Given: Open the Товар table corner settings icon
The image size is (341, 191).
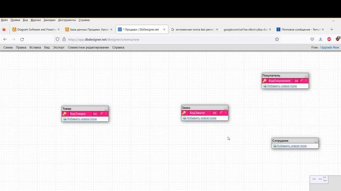Looking at the screenshot, I should tap(106, 108).
